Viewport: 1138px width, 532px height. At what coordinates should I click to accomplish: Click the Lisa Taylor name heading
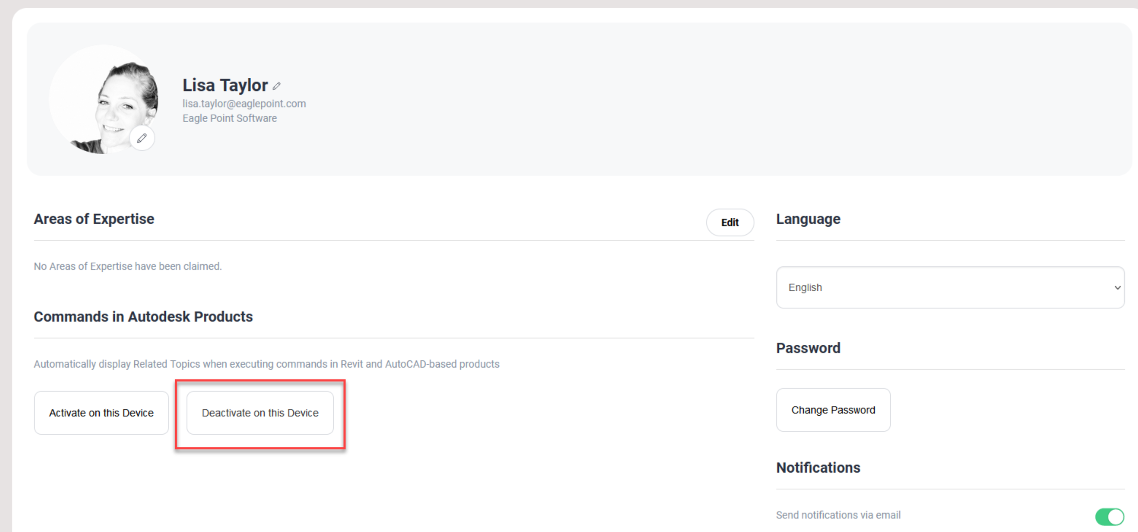(225, 85)
